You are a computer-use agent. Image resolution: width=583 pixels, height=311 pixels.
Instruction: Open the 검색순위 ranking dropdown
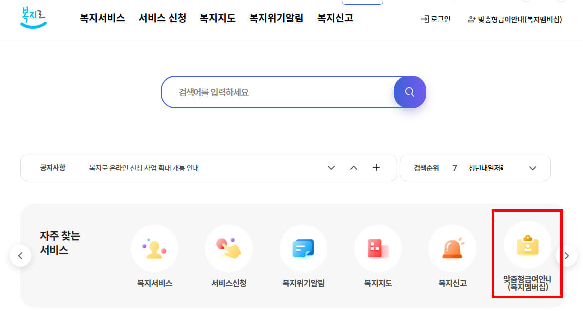[x=532, y=168]
